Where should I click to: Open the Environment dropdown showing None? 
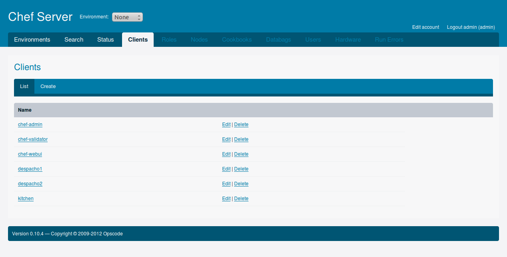tap(127, 17)
